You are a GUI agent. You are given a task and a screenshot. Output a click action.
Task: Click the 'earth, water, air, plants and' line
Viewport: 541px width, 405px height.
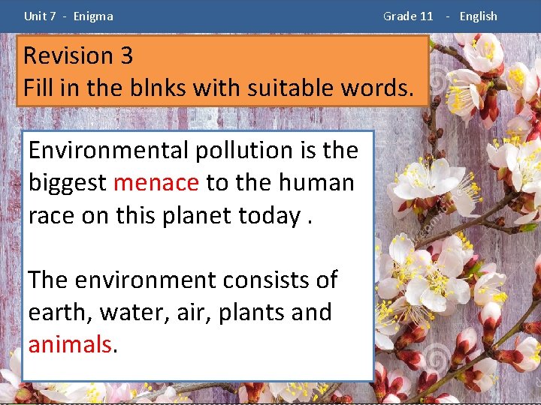[x=180, y=313]
